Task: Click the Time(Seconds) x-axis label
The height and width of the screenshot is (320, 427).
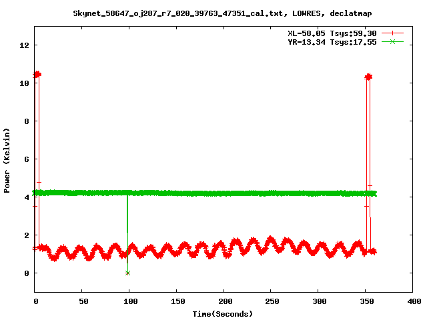Action: 223,313
